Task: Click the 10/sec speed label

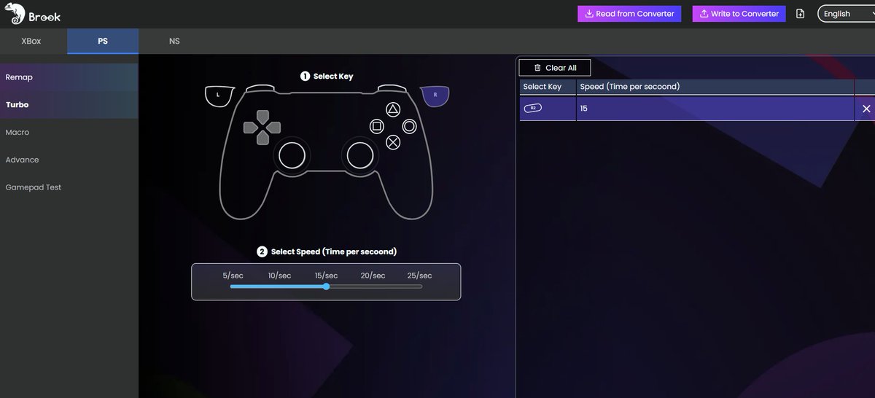Action: tap(279, 276)
